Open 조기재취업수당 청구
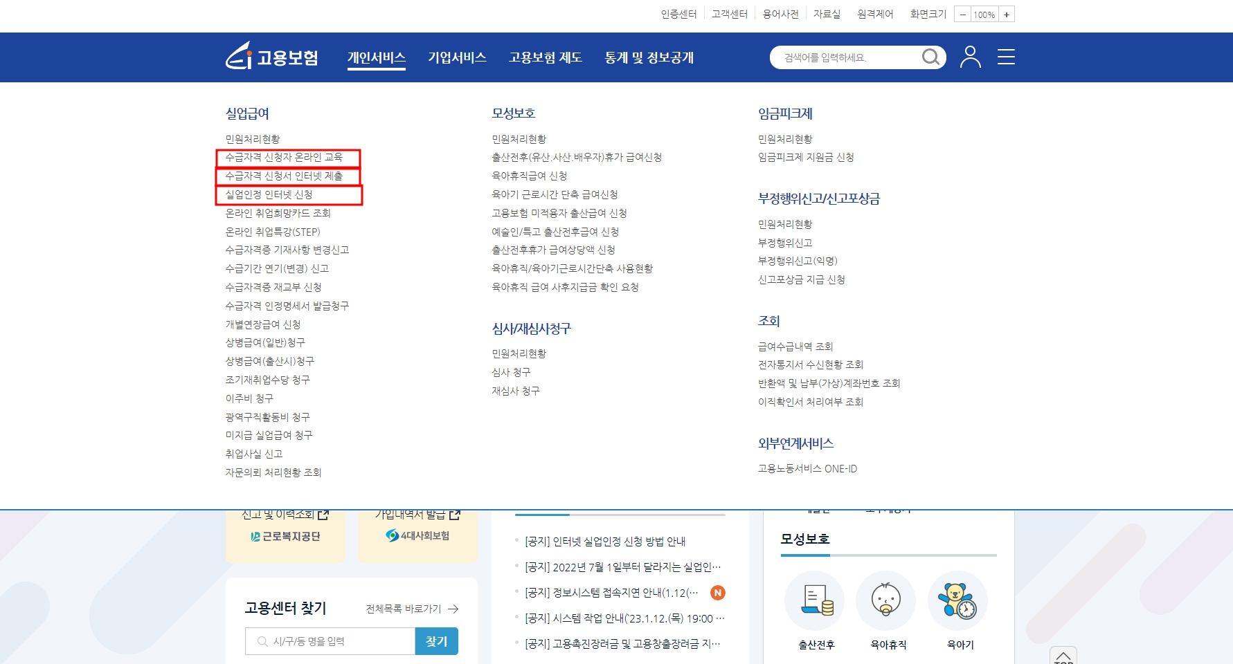Screen dimensions: 1233x664 click(x=268, y=380)
